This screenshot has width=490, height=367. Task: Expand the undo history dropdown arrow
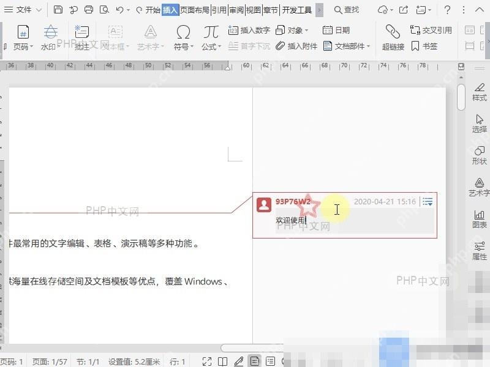(x=128, y=10)
